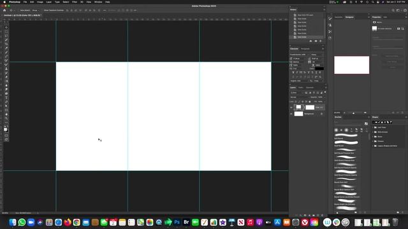Open the layer filter Kind dropdown
408x229 pixels.
click(296, 93)
